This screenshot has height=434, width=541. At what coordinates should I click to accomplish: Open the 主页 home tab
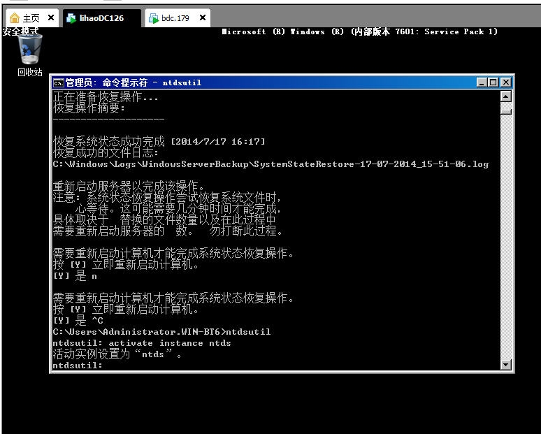coord(32,18)
